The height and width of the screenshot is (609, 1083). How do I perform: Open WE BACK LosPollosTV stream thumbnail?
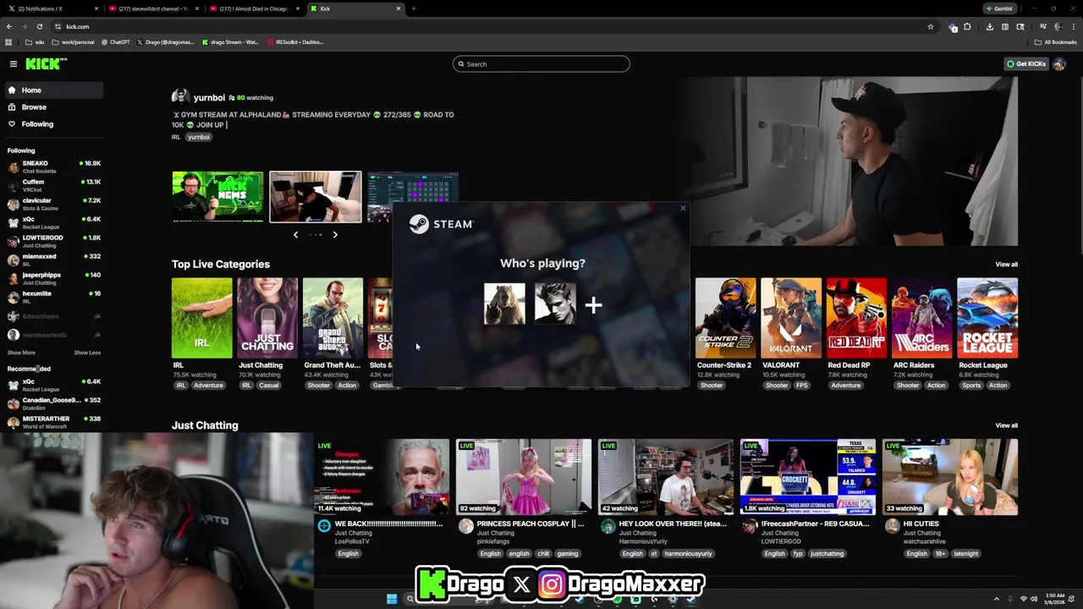[382, 477]
